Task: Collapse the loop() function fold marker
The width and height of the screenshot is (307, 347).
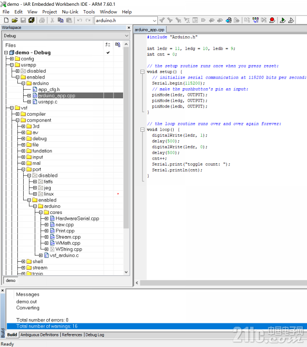Action: (x=142, y=130)
